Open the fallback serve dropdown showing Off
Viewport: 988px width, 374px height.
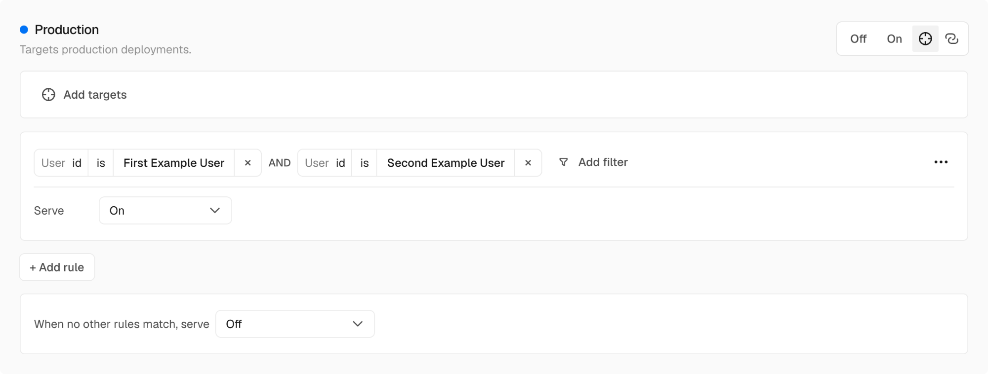pos(295,324)
